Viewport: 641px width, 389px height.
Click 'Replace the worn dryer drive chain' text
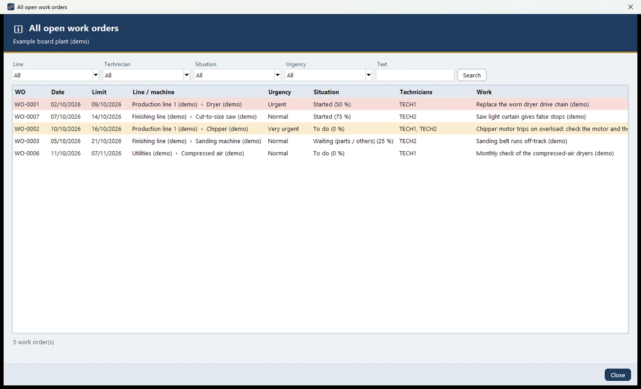pyautogui.click(x=522, y=104)
